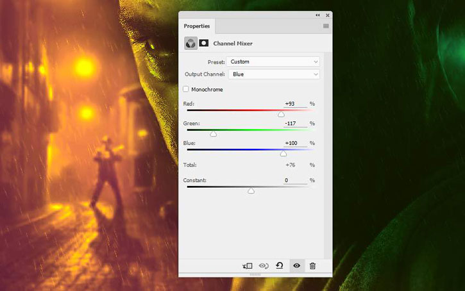Click the Constant slider handle
465x291 pixels.
(x=251, y=191)
